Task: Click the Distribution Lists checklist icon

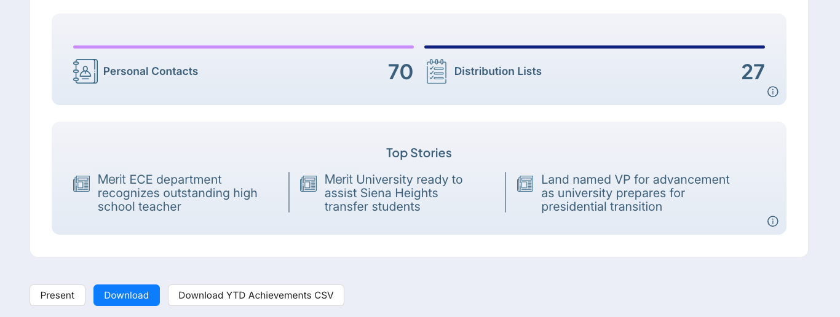Action: (437, 71)
